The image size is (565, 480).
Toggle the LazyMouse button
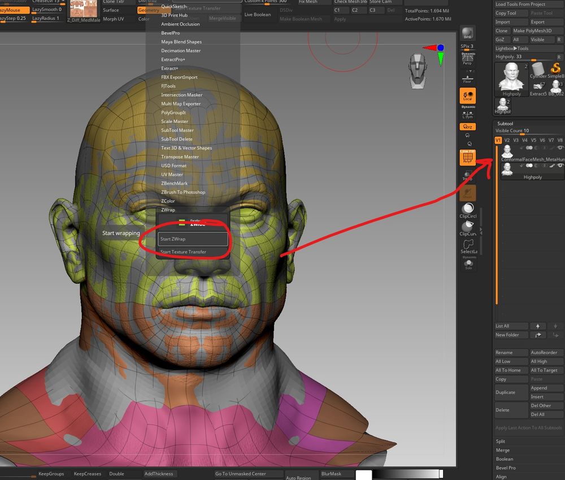(14, 10)
